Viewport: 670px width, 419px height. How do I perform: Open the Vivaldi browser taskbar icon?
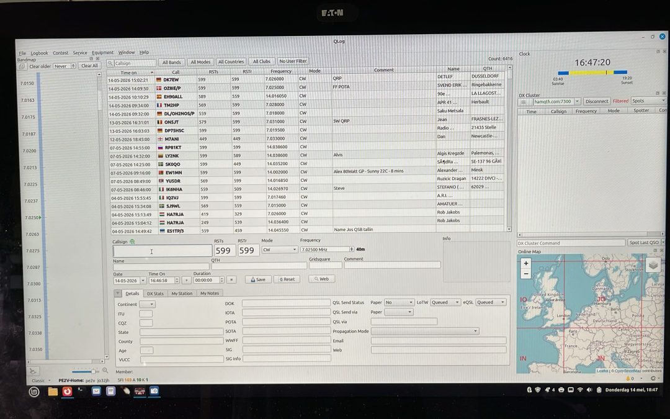coord(67,391)
